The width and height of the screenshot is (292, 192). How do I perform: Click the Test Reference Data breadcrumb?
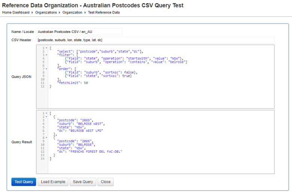[x=104, y=12]
